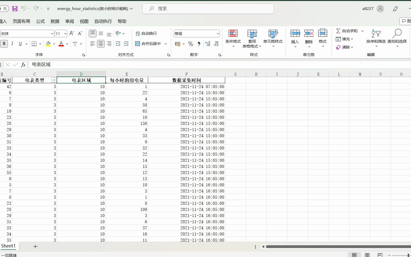The height and width of the screenshot is (257, 411).
Task: Undo the last action
Action: point(24,8)
